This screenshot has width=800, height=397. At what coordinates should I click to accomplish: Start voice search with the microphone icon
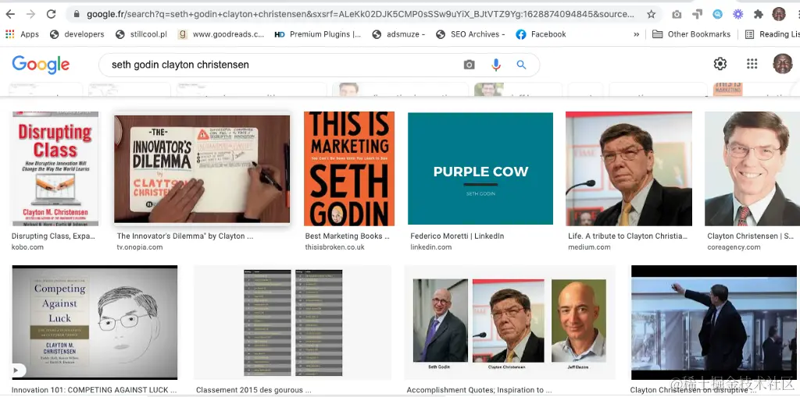tap(495, 65)
